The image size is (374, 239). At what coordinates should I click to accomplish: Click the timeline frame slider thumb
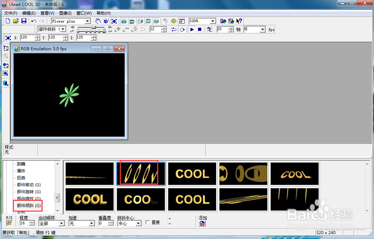(94, 27)
